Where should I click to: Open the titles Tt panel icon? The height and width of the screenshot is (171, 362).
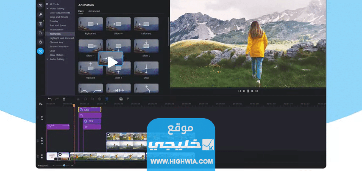(x=40, y=33)
